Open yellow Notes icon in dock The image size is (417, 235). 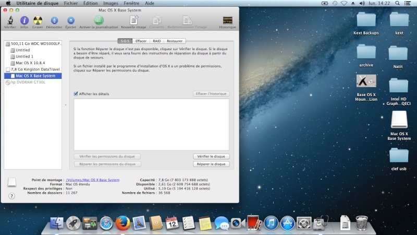(205, 224)
